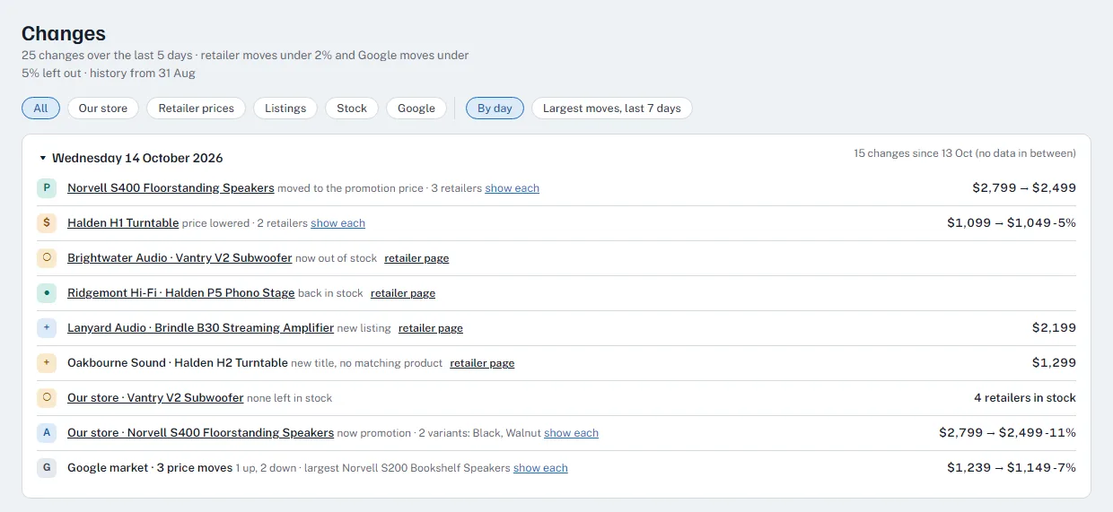Click the 15 changes since 13 Oct note

pyautogui.click(x=965, y=153)
